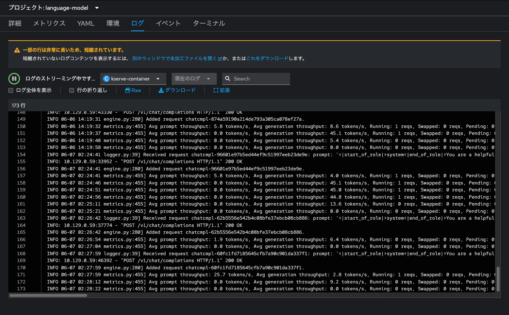This screenshot has height=315, width=509.
Task: Click log line number 173
Action: [x=21, y=289]
